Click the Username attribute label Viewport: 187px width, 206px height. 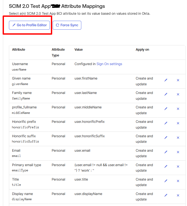coord(20,64)
